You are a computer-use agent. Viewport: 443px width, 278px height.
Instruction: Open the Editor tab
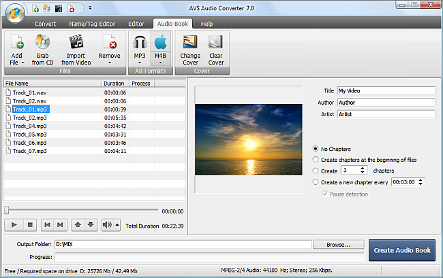click(136, 24)
